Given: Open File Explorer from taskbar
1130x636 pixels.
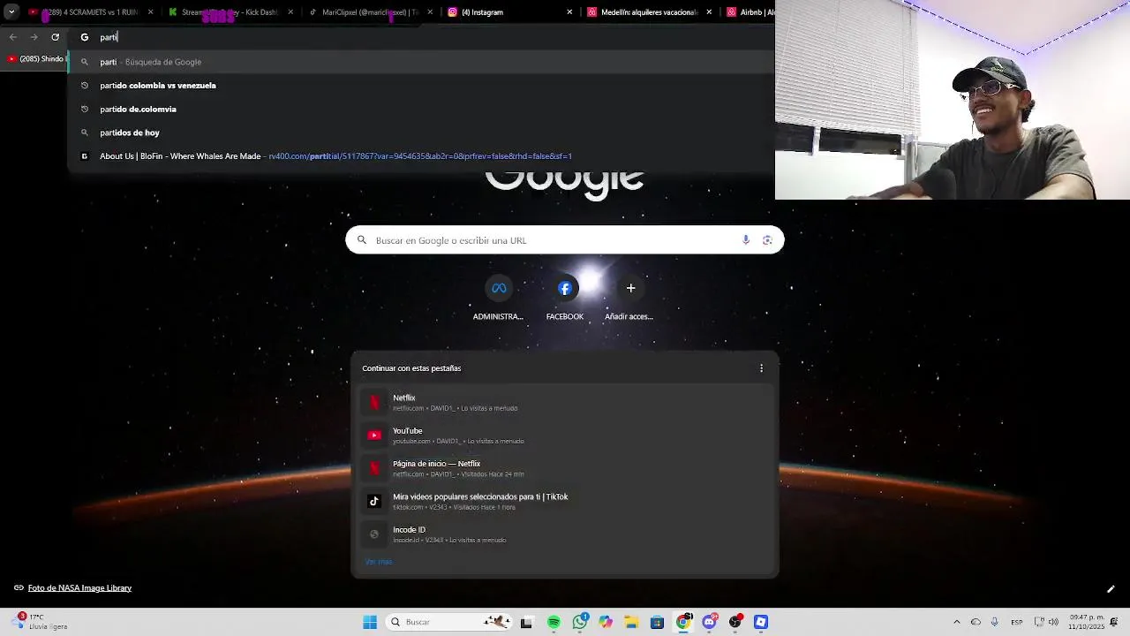Looking at the screenshot, I should coord(631,622).
